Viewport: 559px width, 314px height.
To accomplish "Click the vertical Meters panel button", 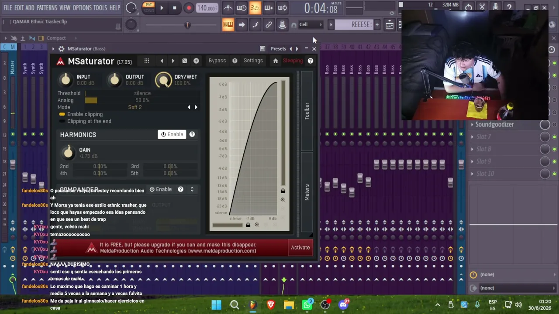I will point(307,192).
